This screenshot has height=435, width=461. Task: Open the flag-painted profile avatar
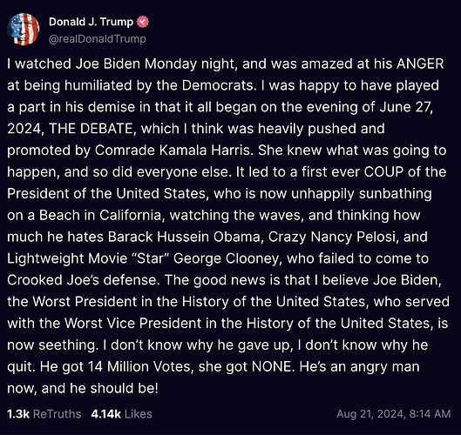[24, 30]
